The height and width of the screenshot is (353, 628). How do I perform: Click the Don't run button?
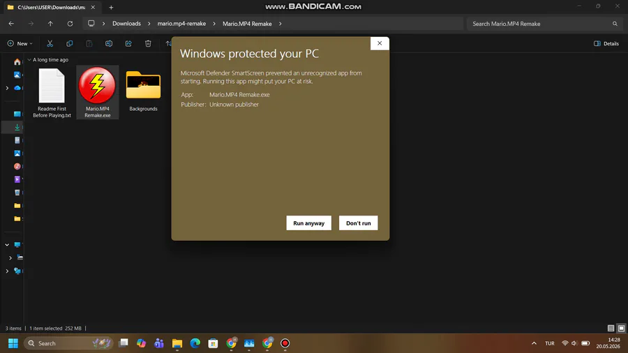pos(359,223)
